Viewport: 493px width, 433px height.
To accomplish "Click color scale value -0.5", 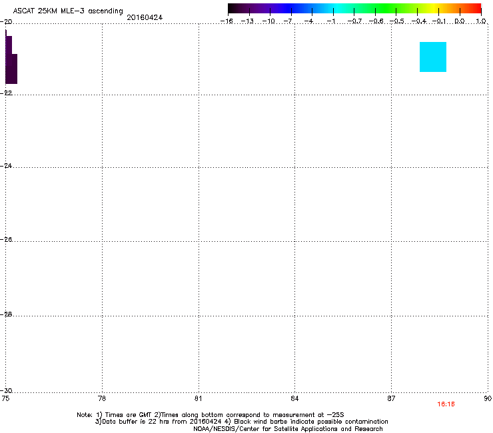I will (397, 21).
